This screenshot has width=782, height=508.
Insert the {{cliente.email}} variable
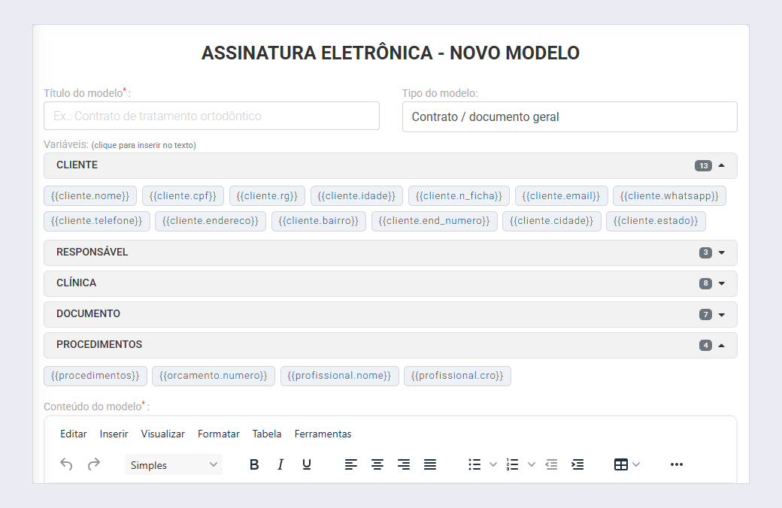pos(561,196)
